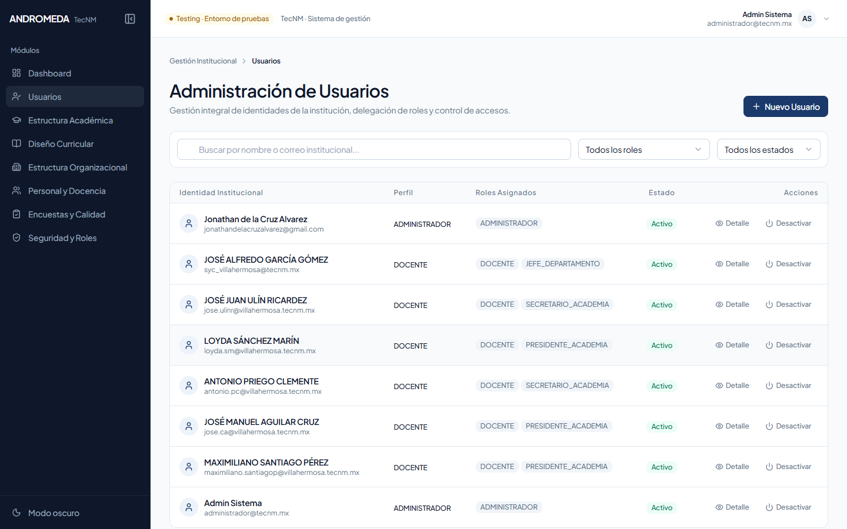Click the Dashboard grid icon
847x529 pixels.
(x=16, y=73)
